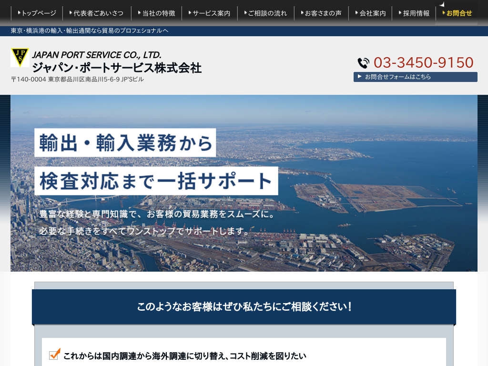The image size is (488, 366).
Task: View お客さまの声 page
Action: (321, 13)
